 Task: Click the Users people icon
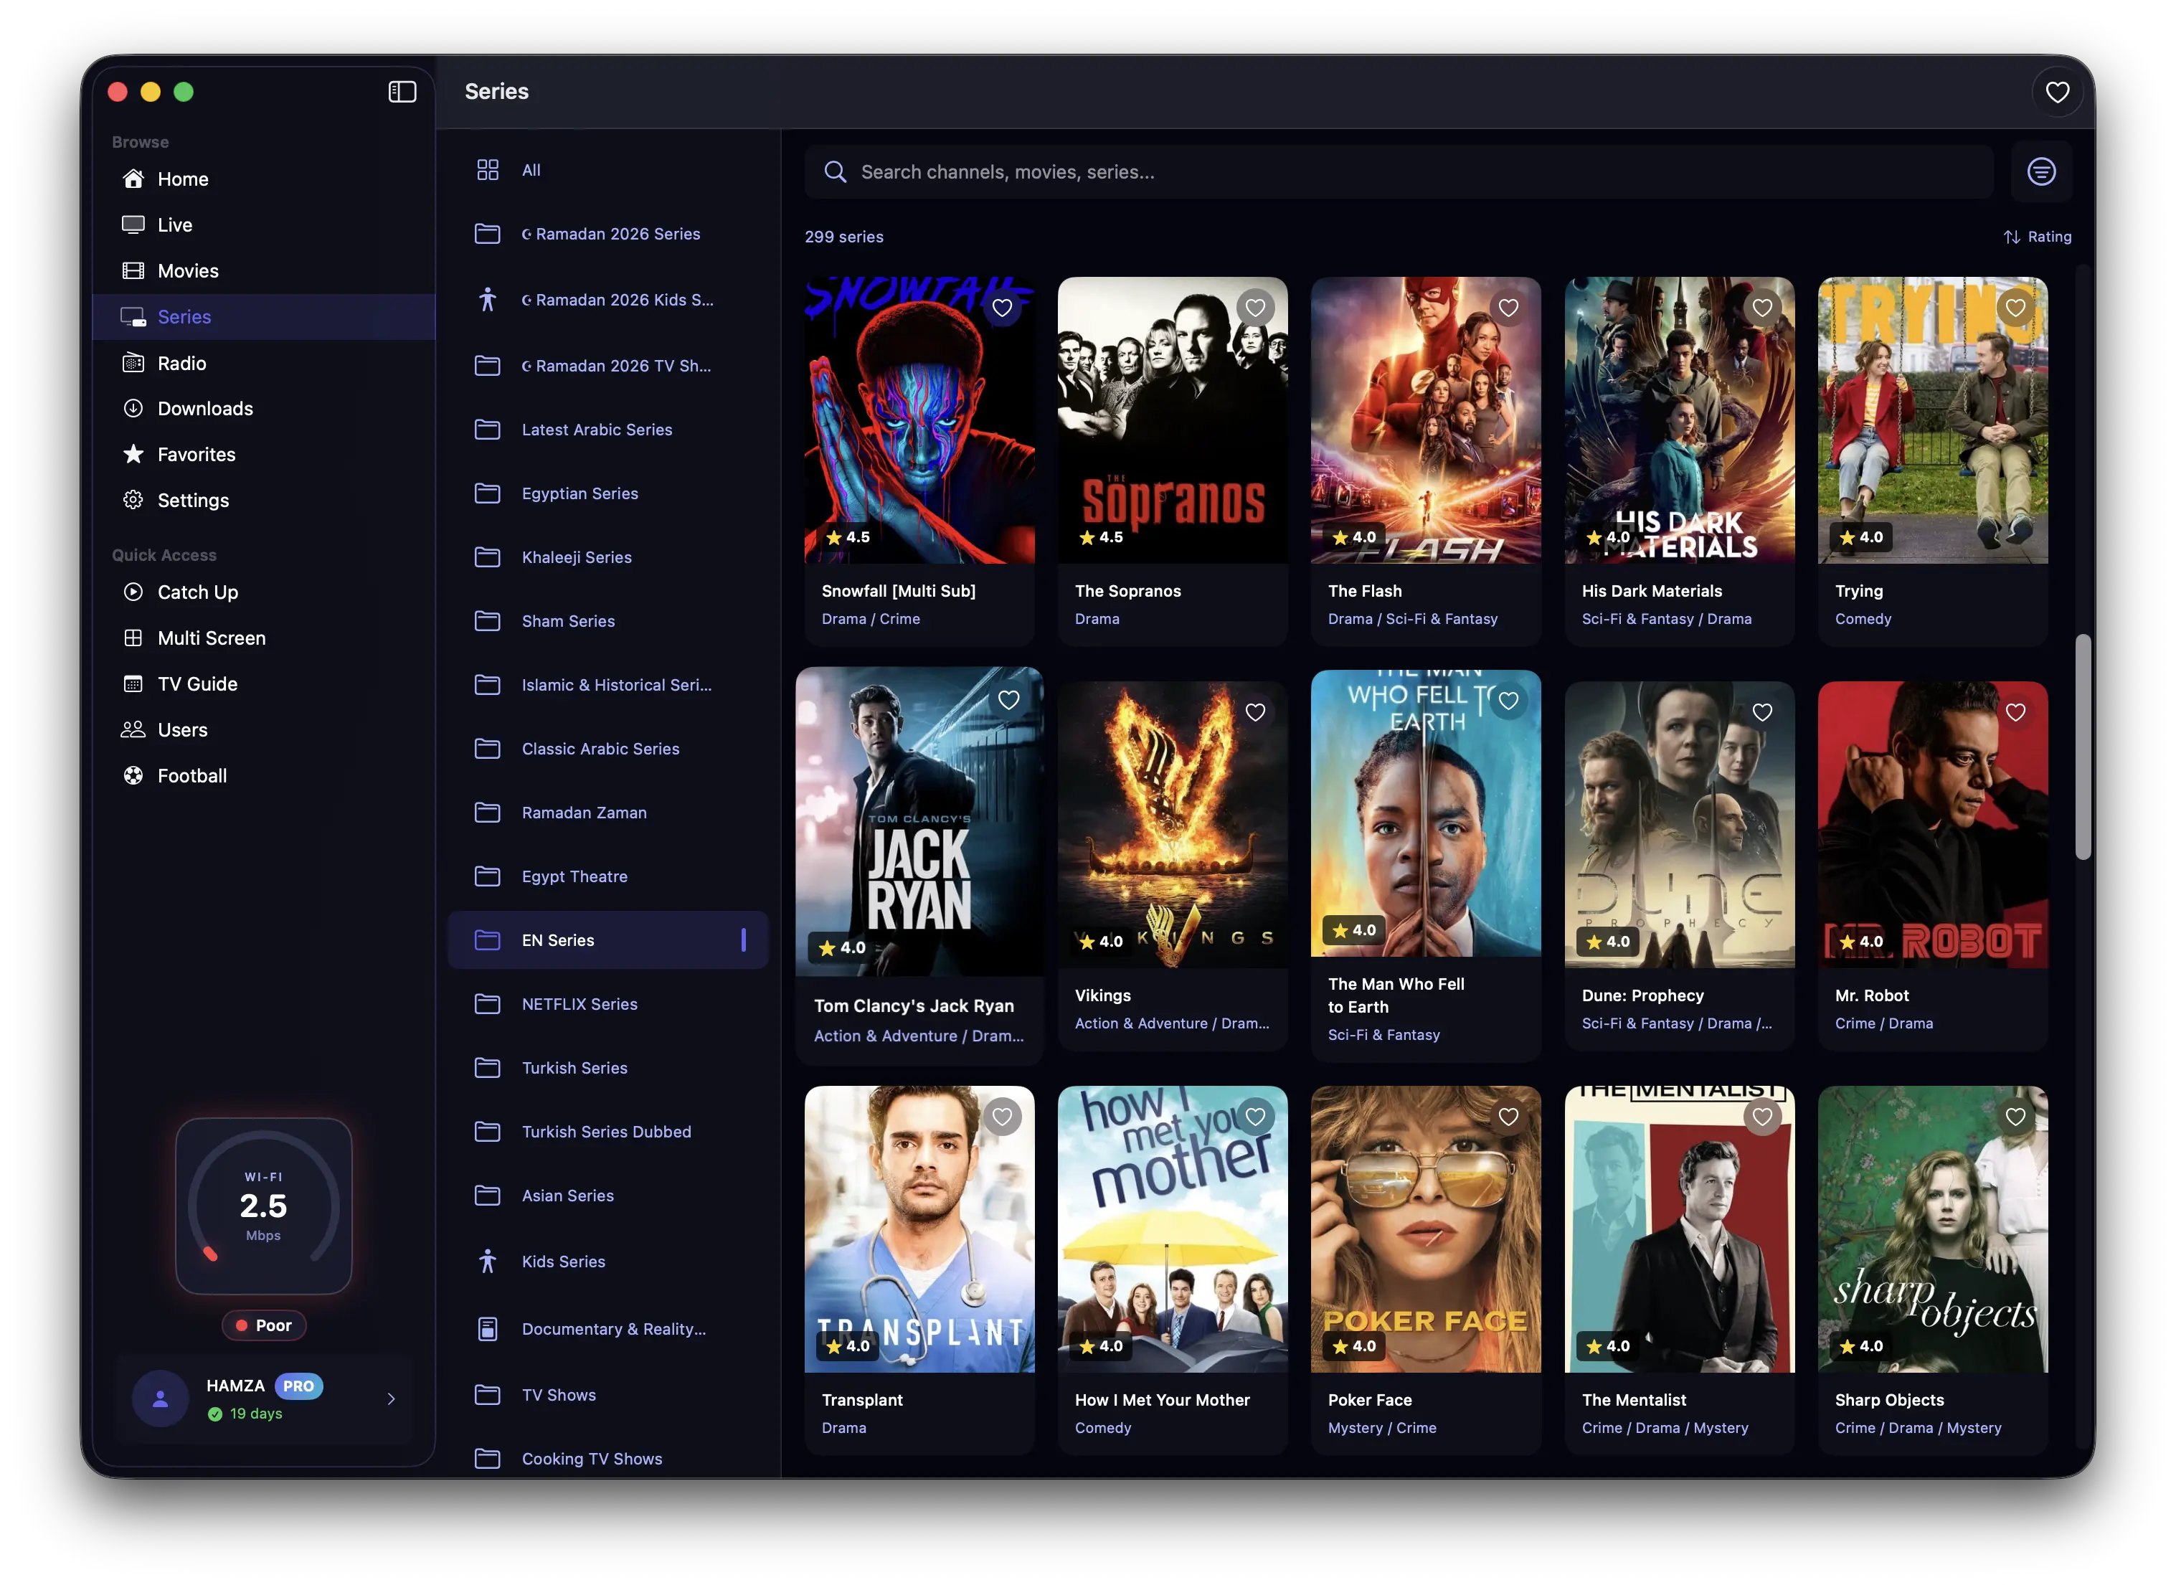tap(133, 730)
